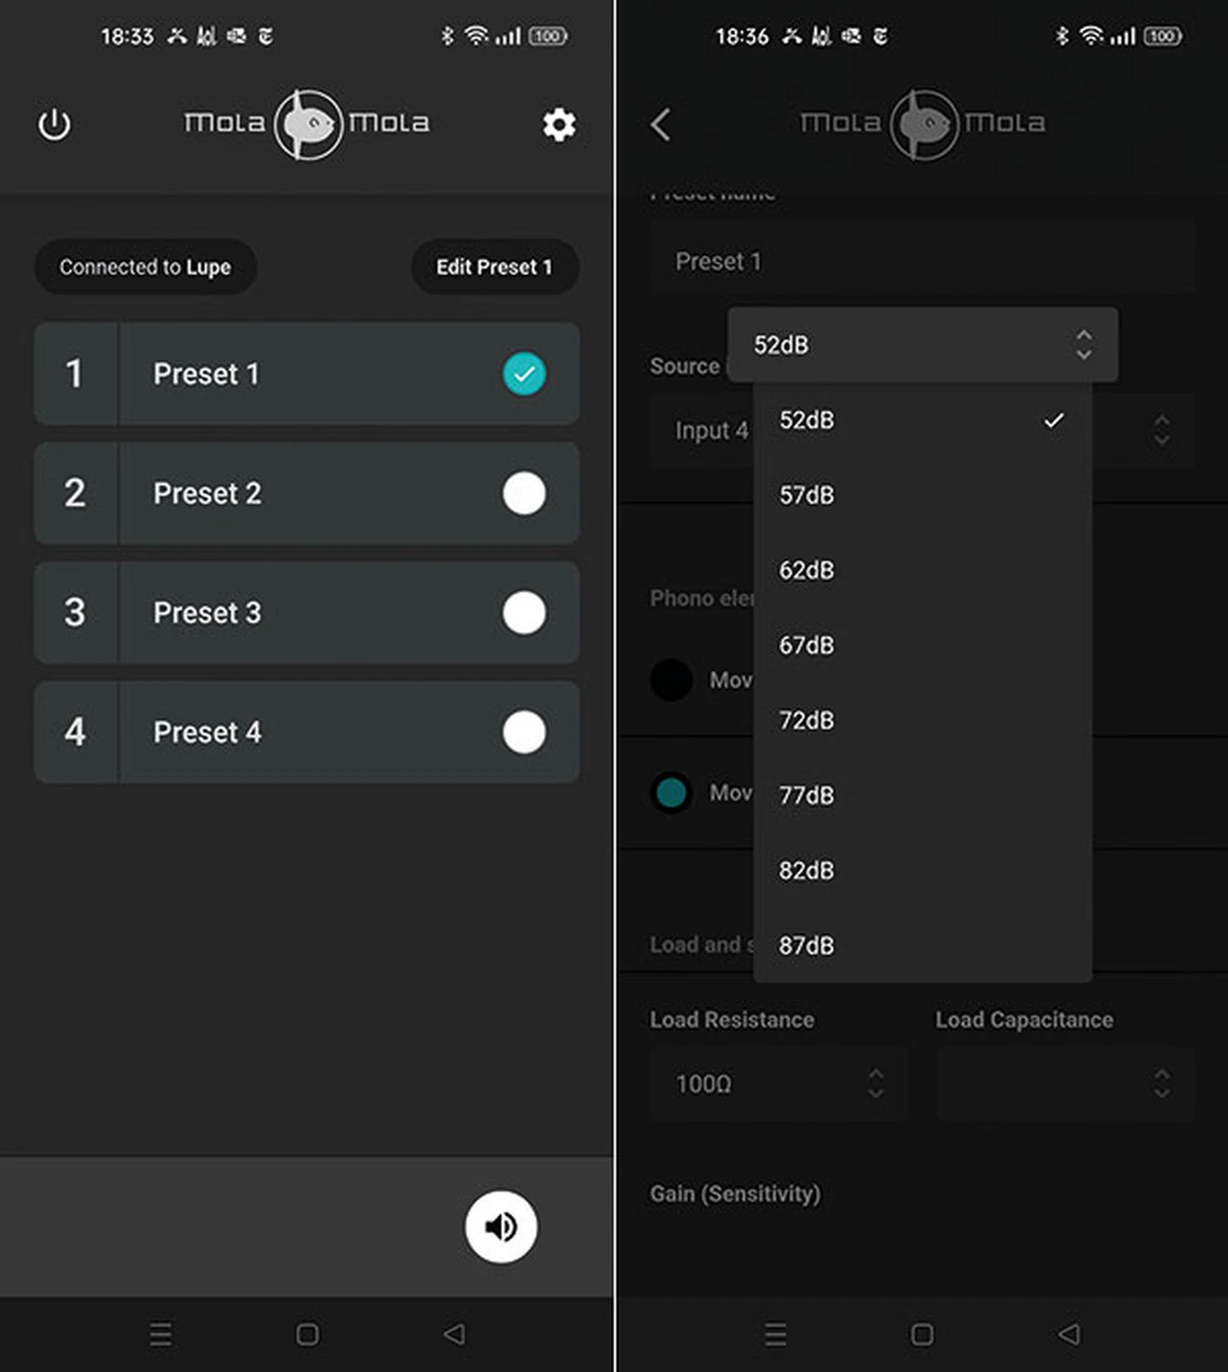
Task: Select the Preset 2 radio button
Action: point(524,494)
